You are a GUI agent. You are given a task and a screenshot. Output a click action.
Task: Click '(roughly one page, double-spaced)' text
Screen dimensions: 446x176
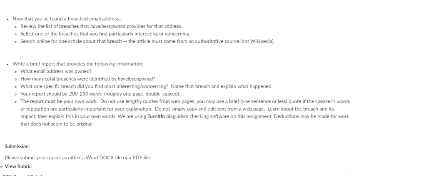click(x=142, y=94)
